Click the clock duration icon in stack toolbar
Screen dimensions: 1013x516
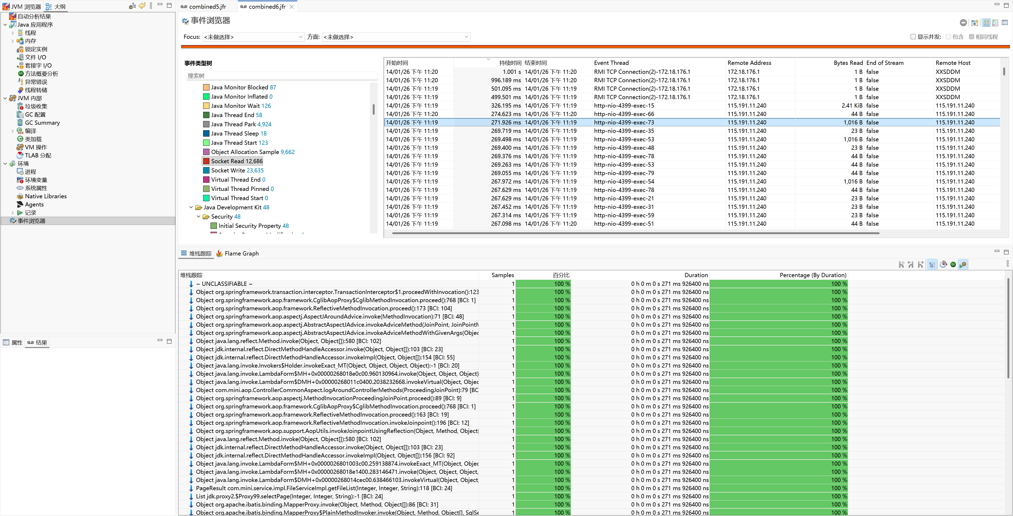943,264
